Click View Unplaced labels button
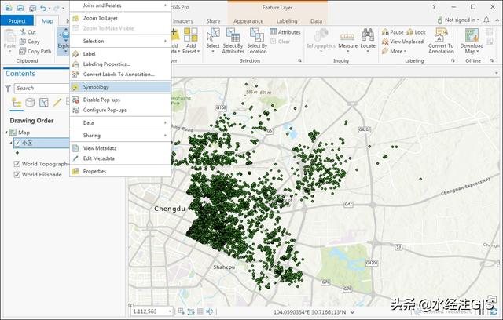Viewport: 503px width, 320px height. tap(402, 42)
